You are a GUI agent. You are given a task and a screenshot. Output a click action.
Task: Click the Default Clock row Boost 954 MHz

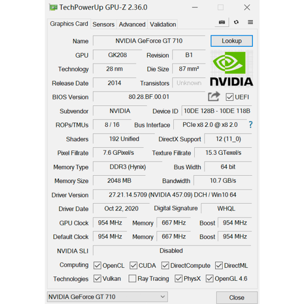click(235, 236)
